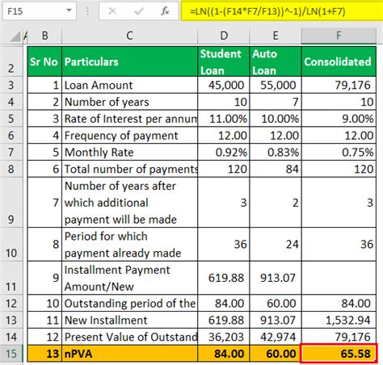Screen dimensions: 383x365
Task: Select the nPVA label cell
Action: 129,354
